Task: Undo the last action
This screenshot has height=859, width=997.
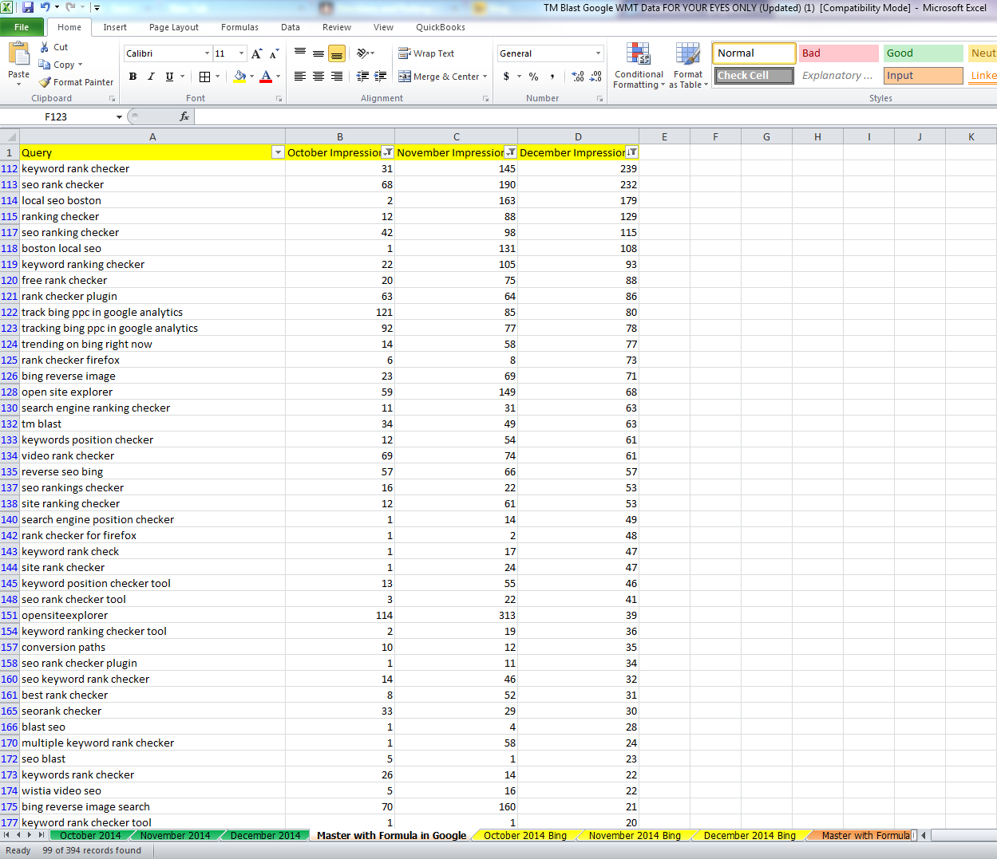Action: click(45, 8)
